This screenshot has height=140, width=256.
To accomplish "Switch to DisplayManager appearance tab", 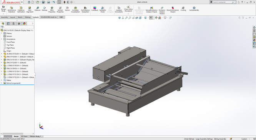I will [24, 23].
